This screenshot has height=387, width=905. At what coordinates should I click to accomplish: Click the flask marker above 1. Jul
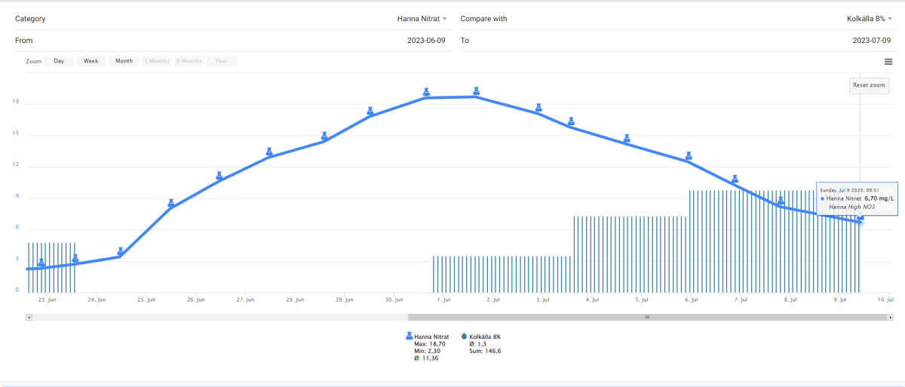click(426, 91)
